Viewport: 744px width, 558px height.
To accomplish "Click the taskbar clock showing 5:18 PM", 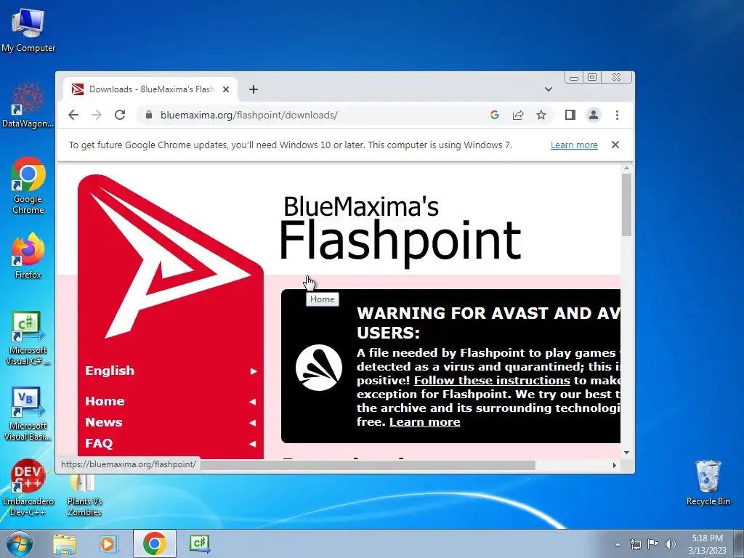I will pos(707,544).
